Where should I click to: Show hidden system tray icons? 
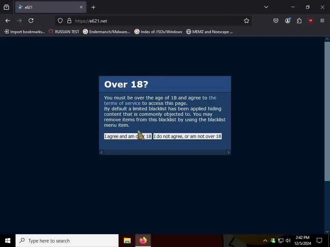click(265, 241)
